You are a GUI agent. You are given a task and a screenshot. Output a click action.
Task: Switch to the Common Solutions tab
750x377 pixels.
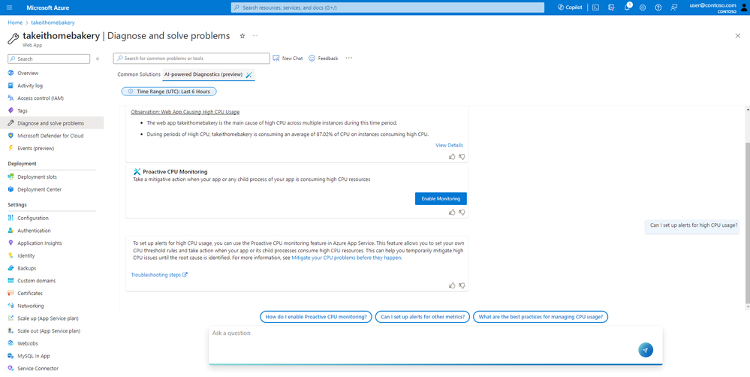tap(139, 74)
